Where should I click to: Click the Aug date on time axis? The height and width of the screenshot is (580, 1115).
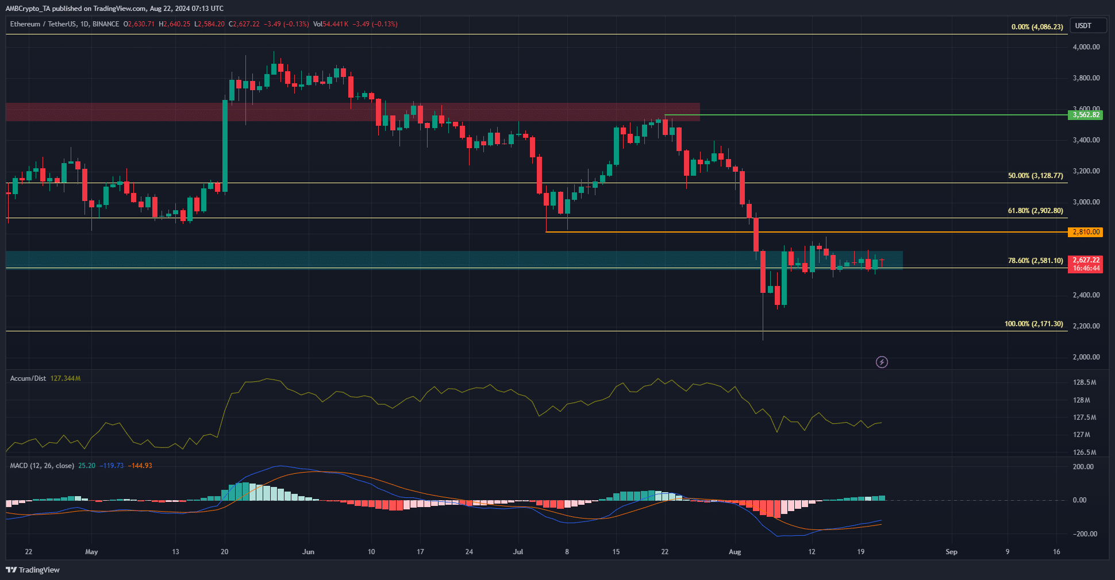coord(735,552)
